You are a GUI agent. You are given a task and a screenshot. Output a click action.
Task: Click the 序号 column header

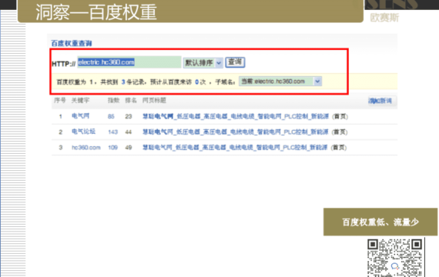tap(59, 101)
